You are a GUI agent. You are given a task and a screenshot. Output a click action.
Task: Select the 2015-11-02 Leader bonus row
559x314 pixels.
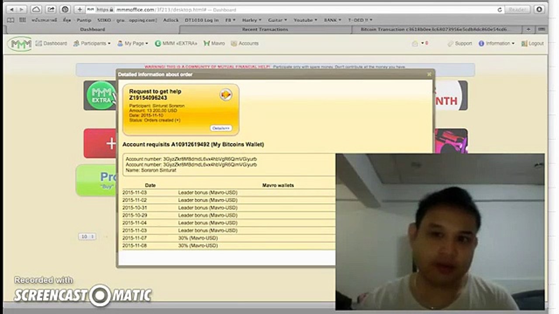(229, 200)
